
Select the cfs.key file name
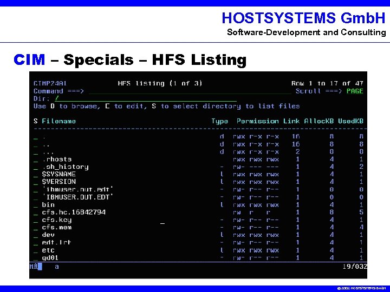pyautogui.click(x=57, y=220)
